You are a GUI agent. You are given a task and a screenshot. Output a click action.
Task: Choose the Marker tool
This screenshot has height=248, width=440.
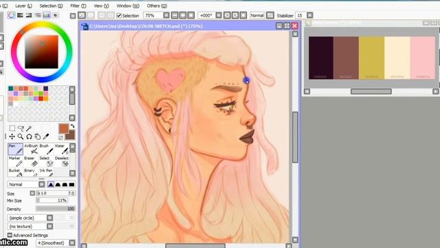15,162
